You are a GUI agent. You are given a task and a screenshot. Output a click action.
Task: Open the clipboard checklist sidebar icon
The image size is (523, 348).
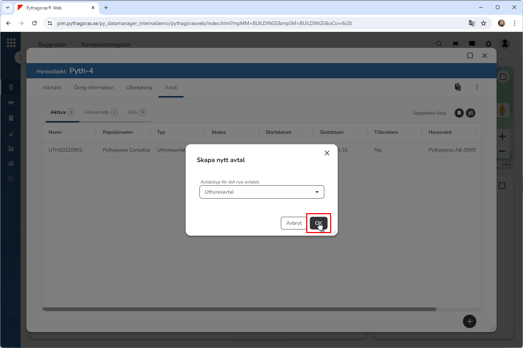11,118
